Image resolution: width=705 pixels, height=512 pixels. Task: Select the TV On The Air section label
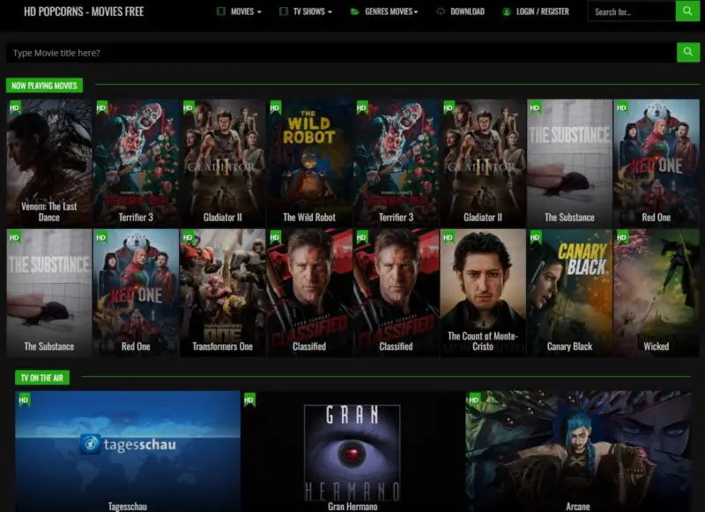pos(41,377)
